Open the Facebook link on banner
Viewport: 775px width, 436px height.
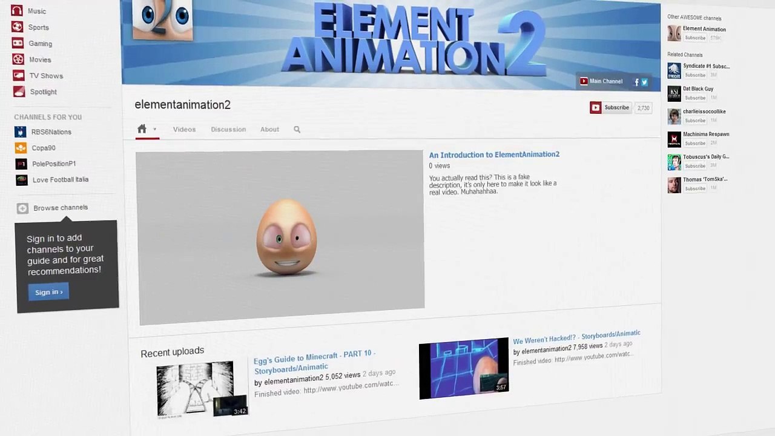click(x=636, y=82)
